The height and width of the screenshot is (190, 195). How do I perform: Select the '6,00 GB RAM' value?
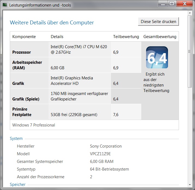pos(102,162)
